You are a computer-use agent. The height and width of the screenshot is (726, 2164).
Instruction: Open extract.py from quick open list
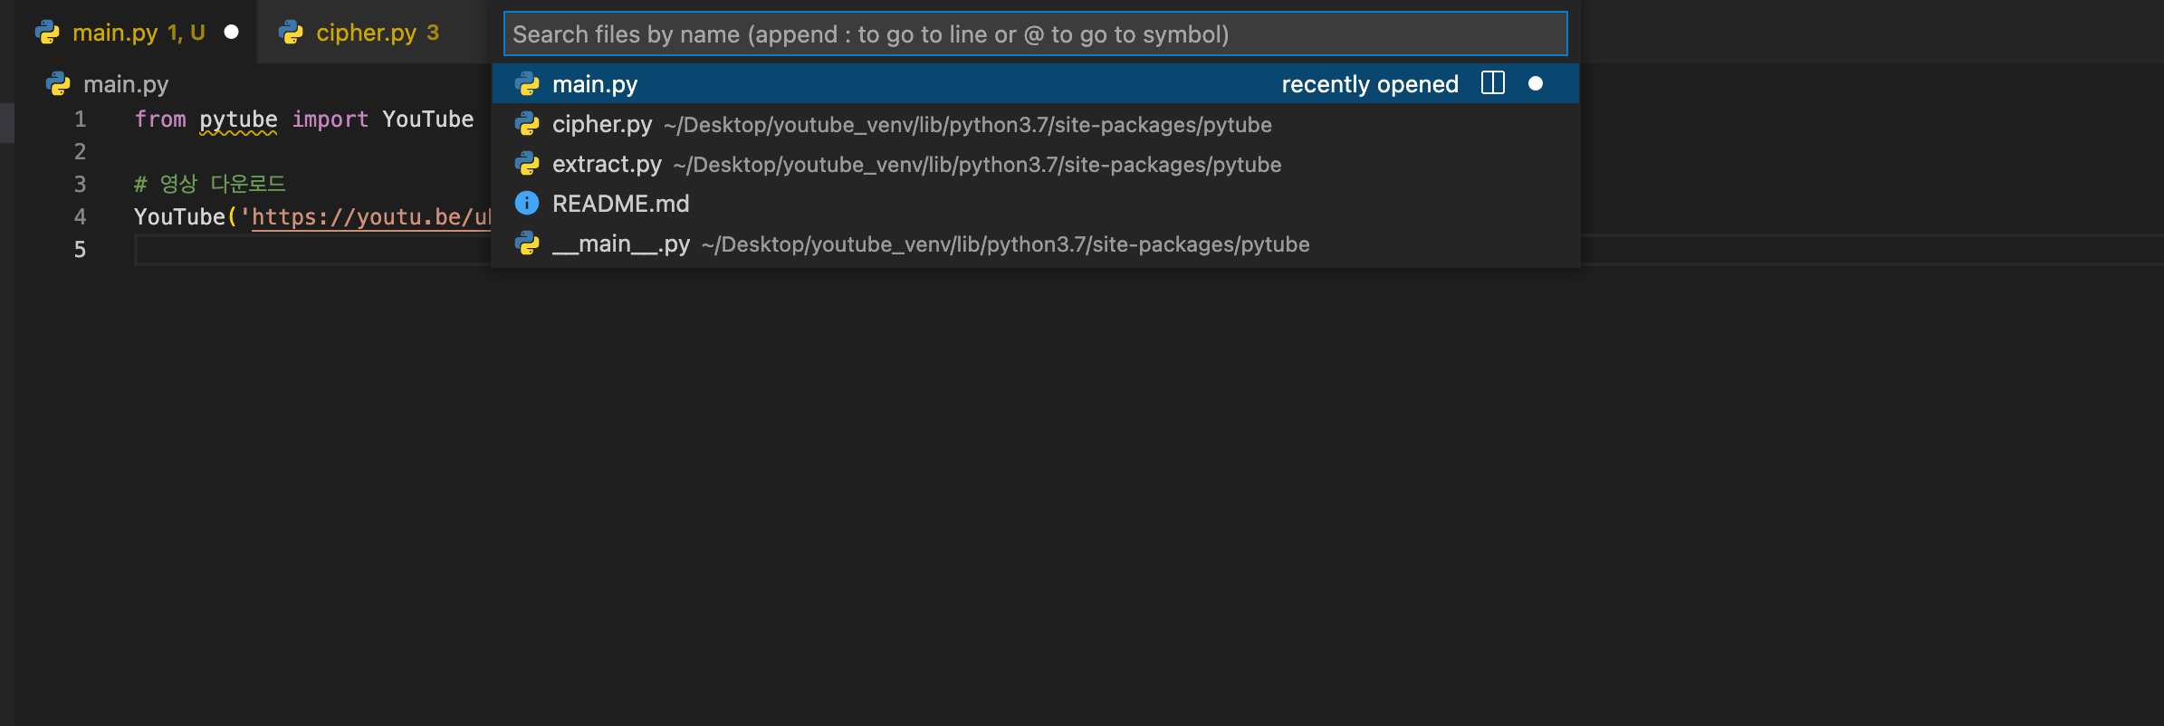pyautogui.click(x=1035, y=164)
